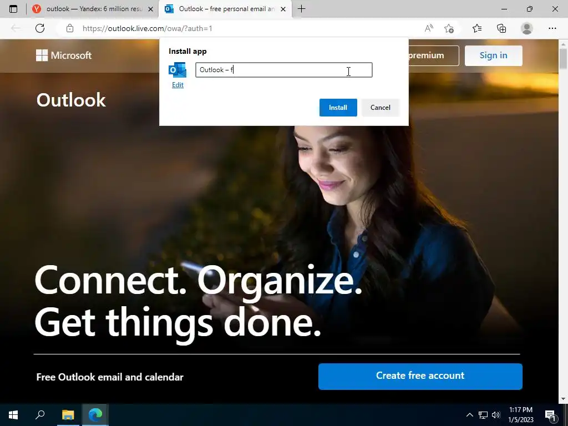
Task: Open Read aloud from the address bar
Action: (429, 28)
